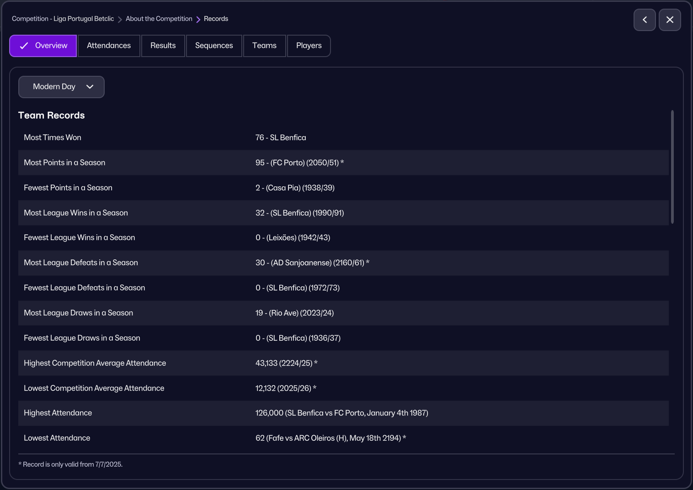Switch to the Sequences tab
Screen dimensions: 693x490
[x=214, y=46]
